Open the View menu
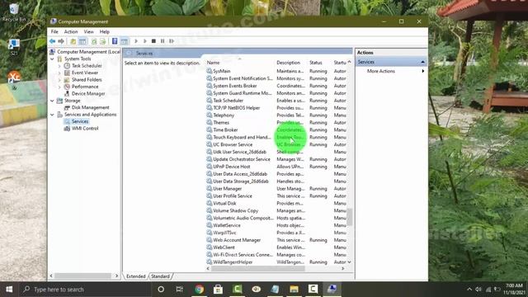 click(x=88, y=31)
